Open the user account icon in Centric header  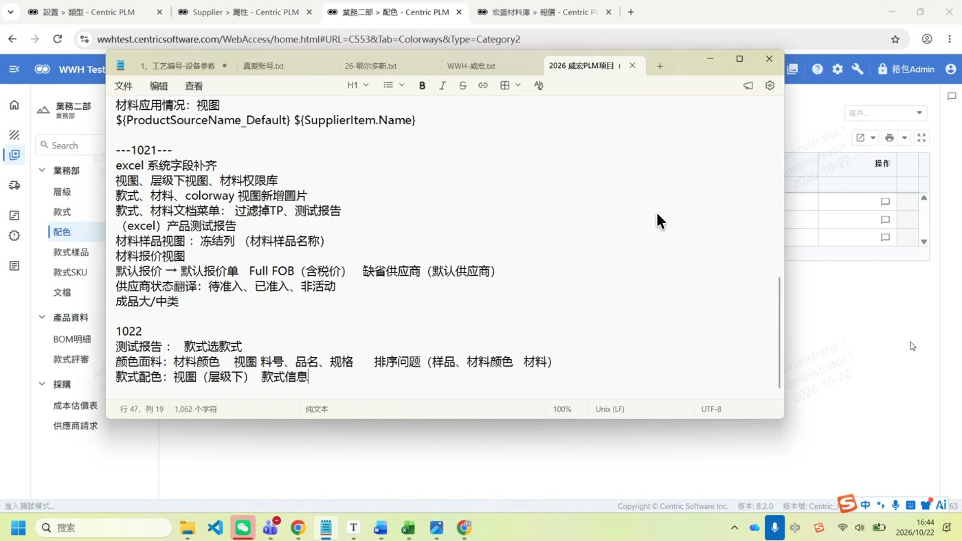tap(951, 69)
